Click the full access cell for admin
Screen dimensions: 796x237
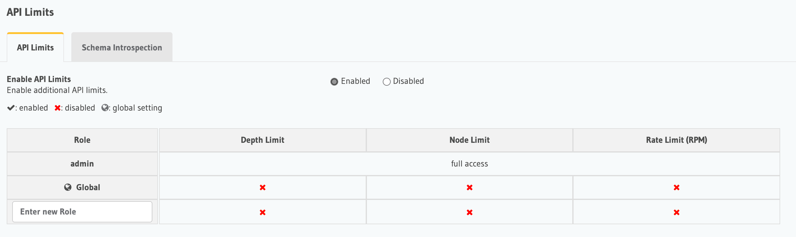point(469,164)
